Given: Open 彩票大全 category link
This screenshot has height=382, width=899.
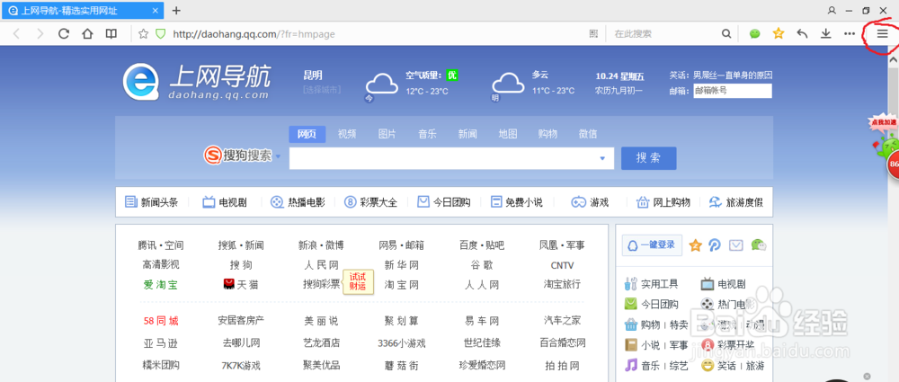Looking at the screenshot, I should [370, 202].
